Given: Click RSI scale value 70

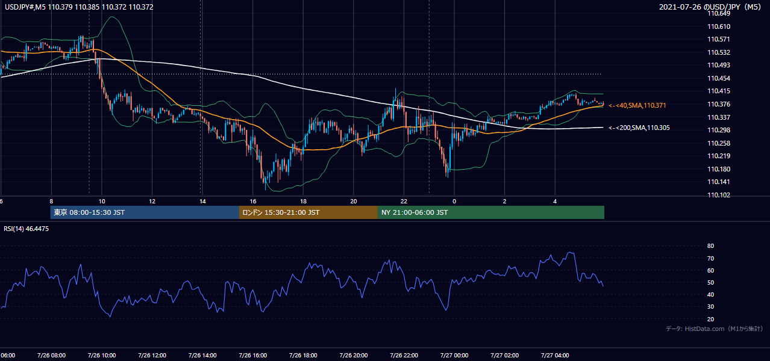Looking at the screenshot, I should click(710, 258).
